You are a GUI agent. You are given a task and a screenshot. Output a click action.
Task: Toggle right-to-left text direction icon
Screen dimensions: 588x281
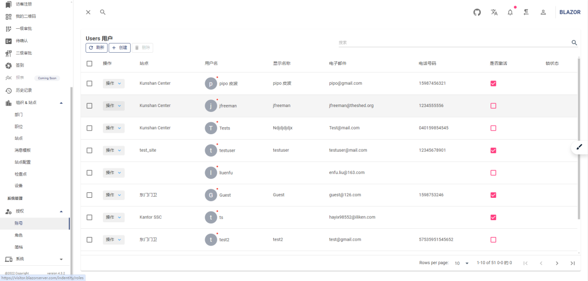tap(526, 13)
